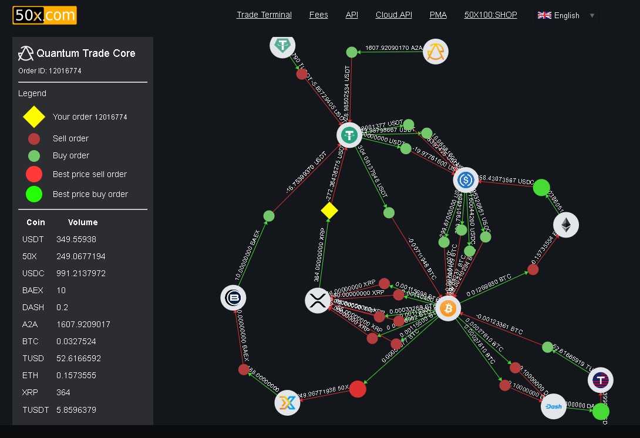Select the XRP node on the graph
The height and width of the screenshot is (438, 640).
(318, 300)
